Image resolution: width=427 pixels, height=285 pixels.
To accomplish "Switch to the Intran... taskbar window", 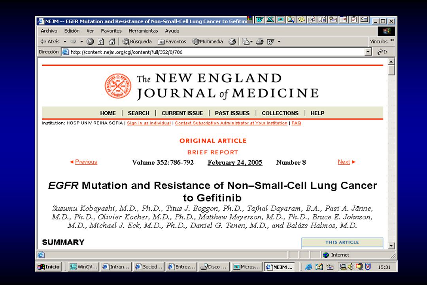I will tap(116, 267).
